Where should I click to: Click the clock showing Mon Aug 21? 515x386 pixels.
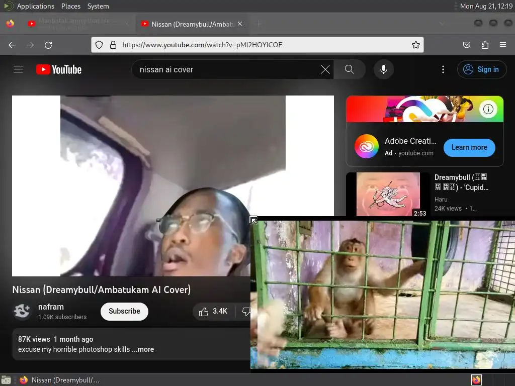pyautogui.click(x=486, y=6)
